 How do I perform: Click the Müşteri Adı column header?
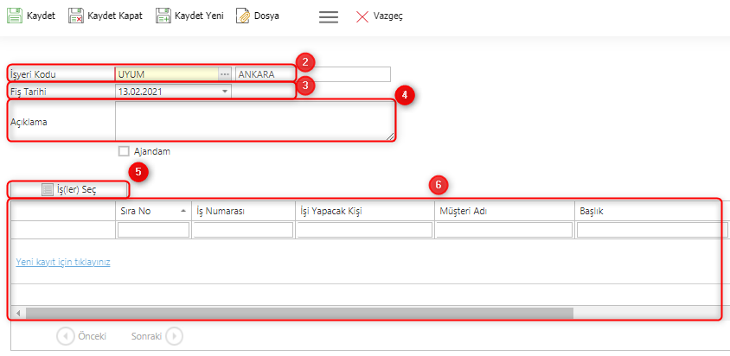tap(503, 211)
